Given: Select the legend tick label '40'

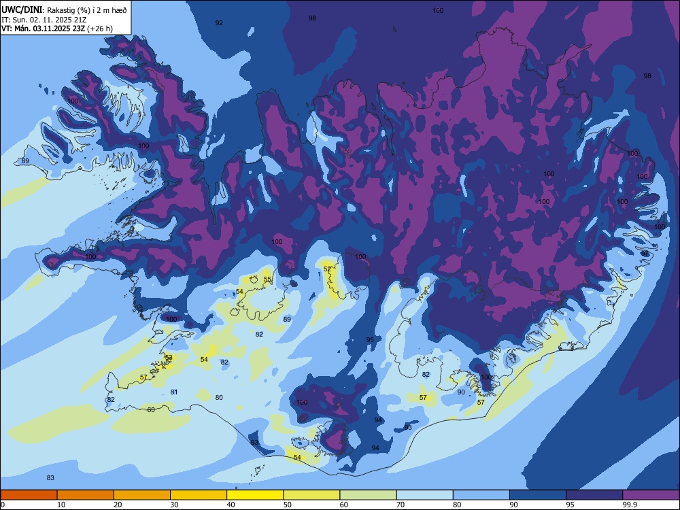Looking at the screenshot, I should (231, 505).
